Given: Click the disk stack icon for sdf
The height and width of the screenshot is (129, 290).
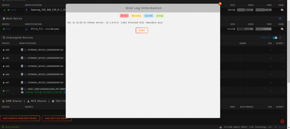Looking at the screenshot, I should tap(22, 83).
